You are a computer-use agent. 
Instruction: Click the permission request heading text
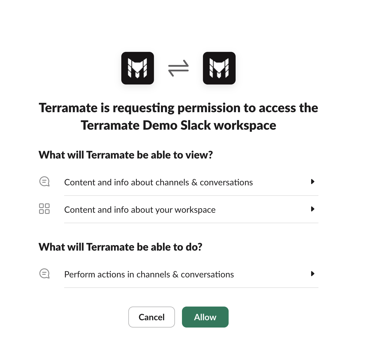tap(178, 116)
